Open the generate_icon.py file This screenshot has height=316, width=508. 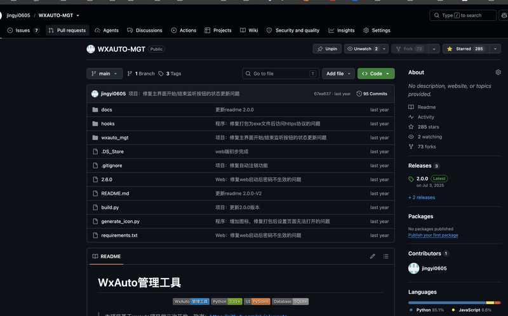click(x=120, y=221)
